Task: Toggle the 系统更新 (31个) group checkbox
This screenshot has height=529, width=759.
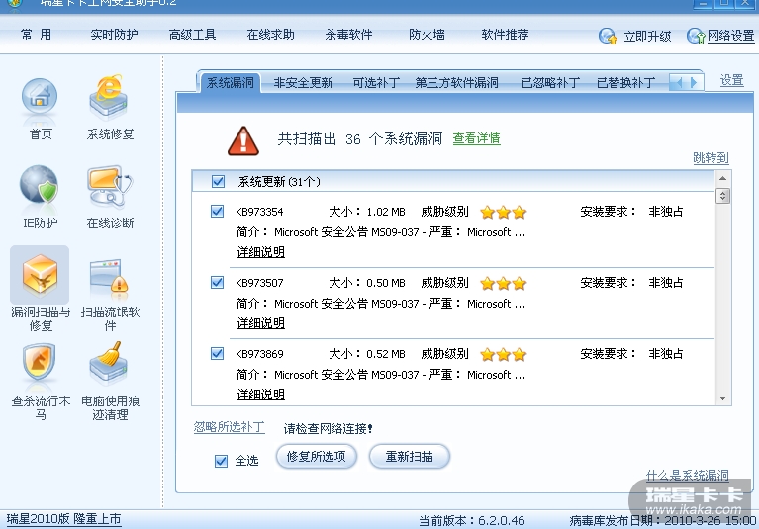Action: point(218,181)
